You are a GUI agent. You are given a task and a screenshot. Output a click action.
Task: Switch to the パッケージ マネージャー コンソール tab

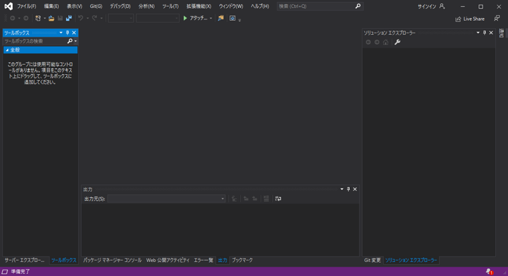pos(112,260)
